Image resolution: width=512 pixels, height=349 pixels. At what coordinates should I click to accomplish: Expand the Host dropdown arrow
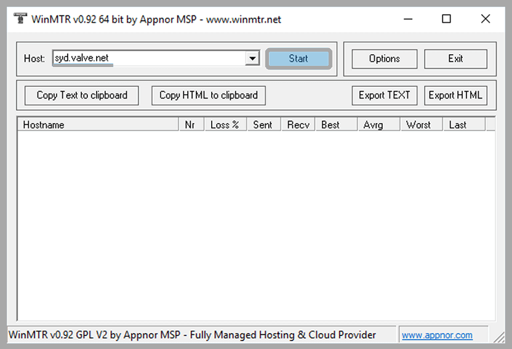coord(252,58)
